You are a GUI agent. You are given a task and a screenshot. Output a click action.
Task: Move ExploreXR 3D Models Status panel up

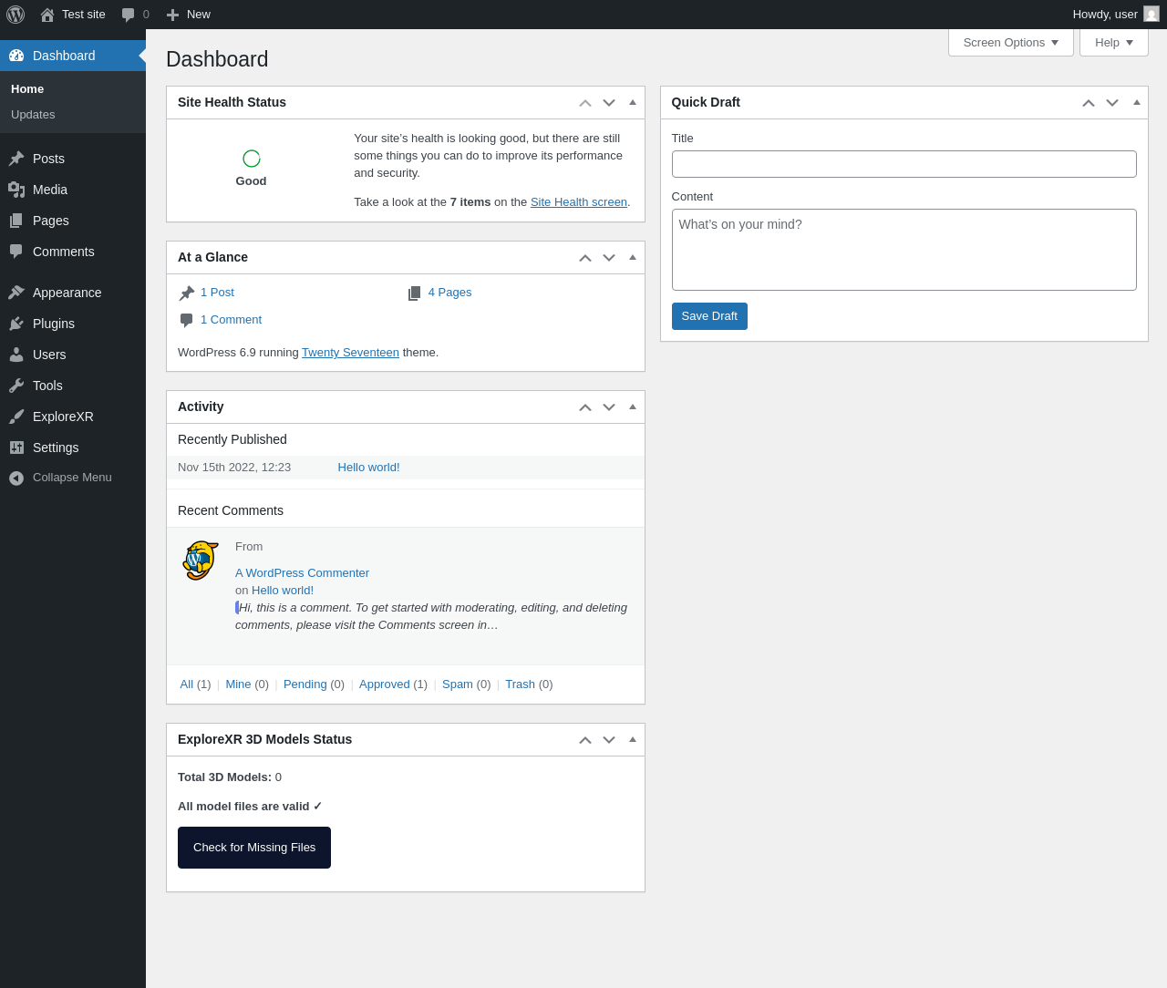coord(585,740)
